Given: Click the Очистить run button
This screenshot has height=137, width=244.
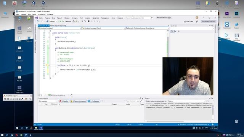Looking at the screenshot, I should coord(67,21).
